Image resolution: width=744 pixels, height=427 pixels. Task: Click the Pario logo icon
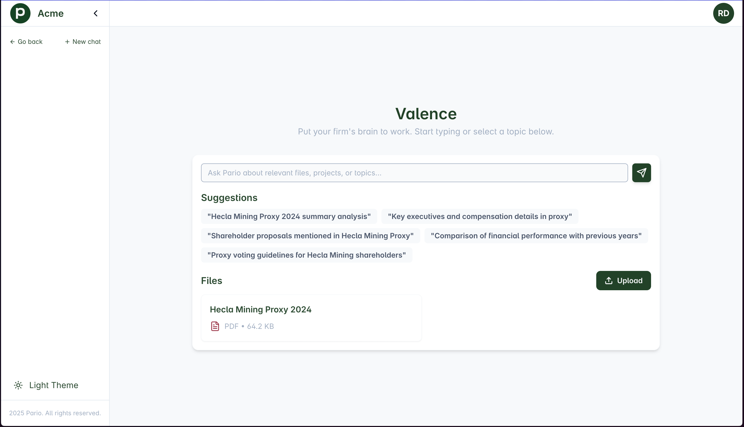tap(20, 13)
